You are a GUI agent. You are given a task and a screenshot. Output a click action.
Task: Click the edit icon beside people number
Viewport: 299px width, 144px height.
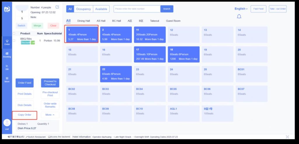coord(57,7)
